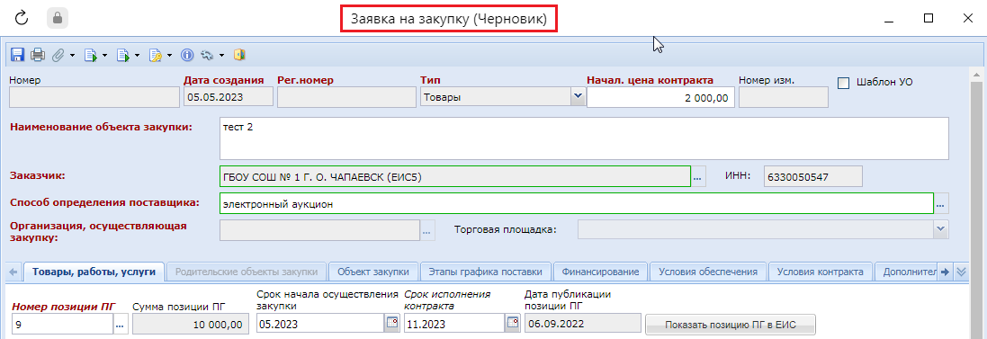
Task: Click the Заказчик field with ГБОУ СОШ
Action: (455, 177)
